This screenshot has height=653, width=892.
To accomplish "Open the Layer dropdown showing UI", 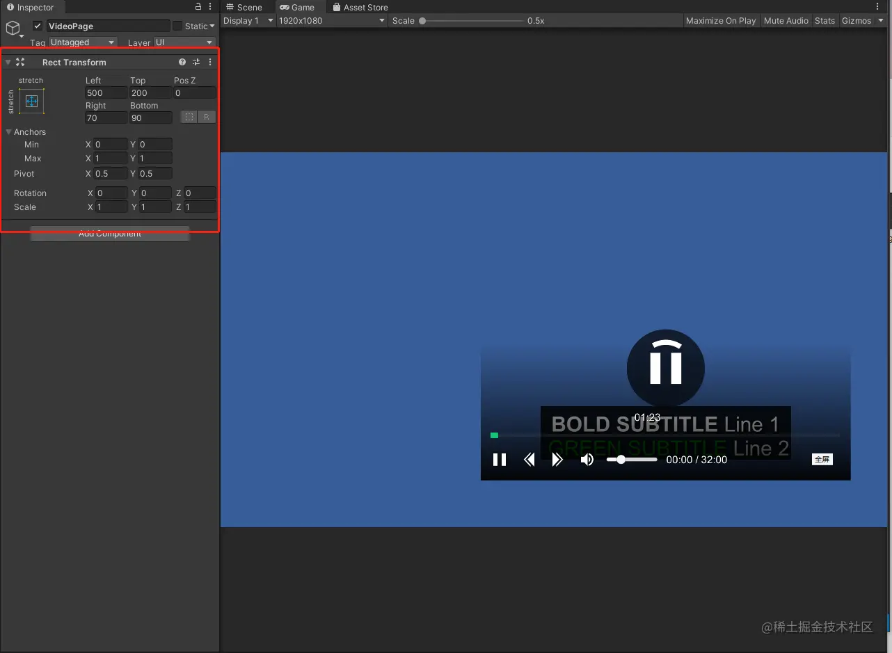I will [x=184, y=42].
